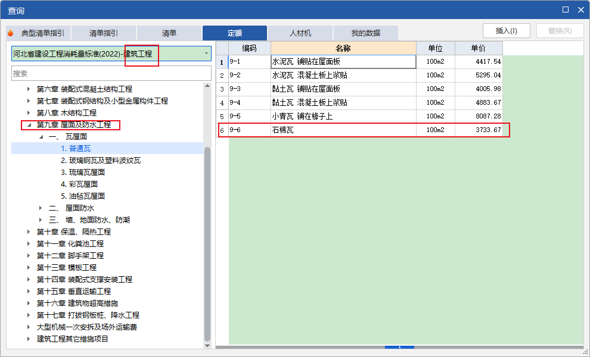Click the bottom panel splitter handle
Screen dimensions: 590x357
[400, 347]
